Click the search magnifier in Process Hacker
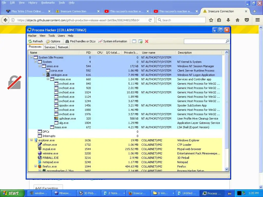 point(227,41)
